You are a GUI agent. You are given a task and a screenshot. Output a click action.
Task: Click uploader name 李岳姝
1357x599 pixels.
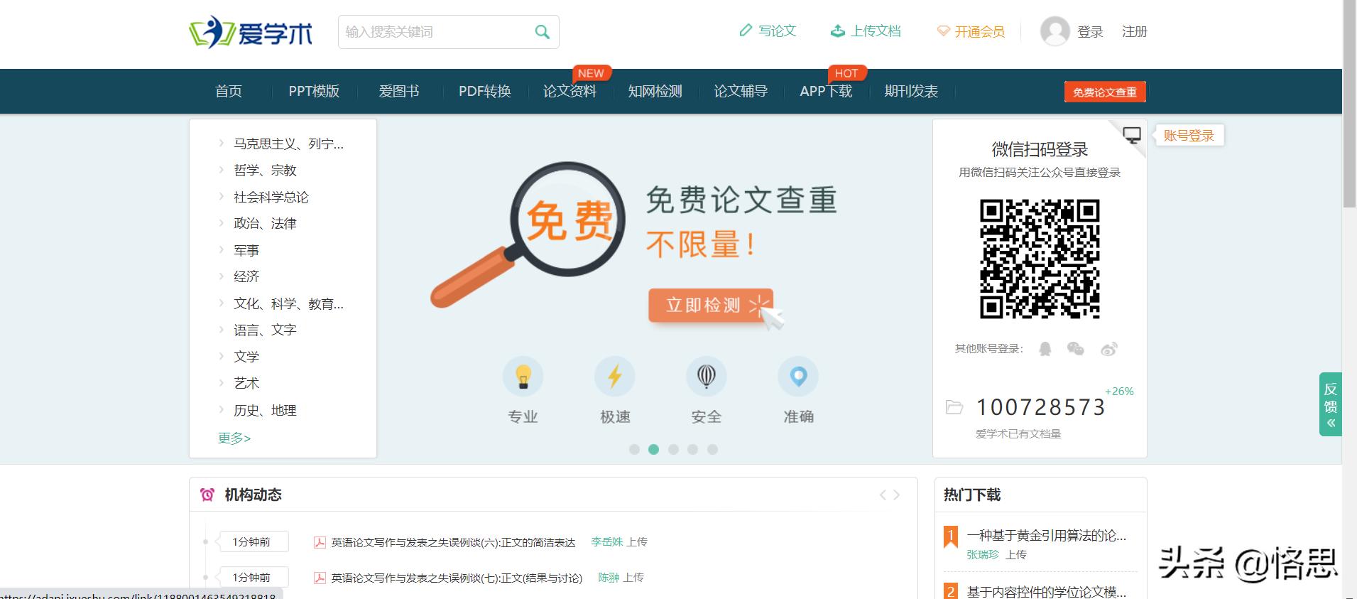606,541
